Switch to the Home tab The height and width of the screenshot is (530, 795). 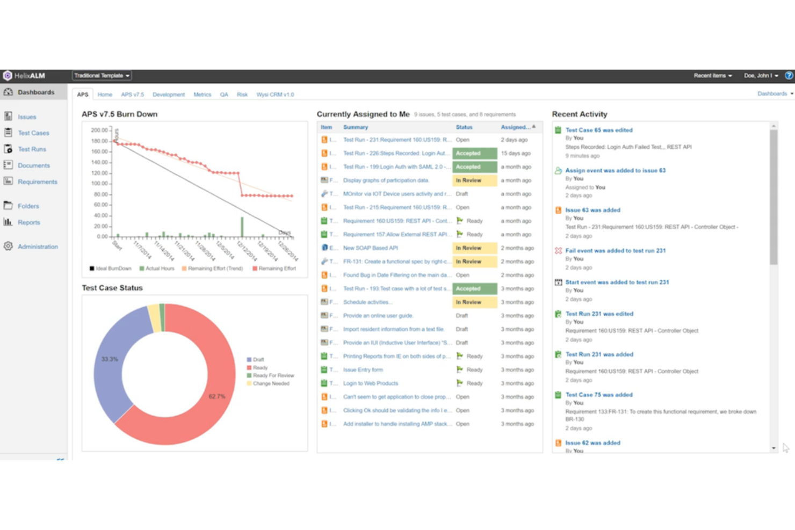105,95
